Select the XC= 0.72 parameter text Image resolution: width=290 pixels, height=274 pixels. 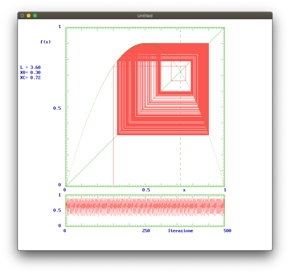30,78
